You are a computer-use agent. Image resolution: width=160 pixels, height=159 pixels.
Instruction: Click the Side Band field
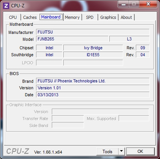pyautogui.click(x=68, y=125)
